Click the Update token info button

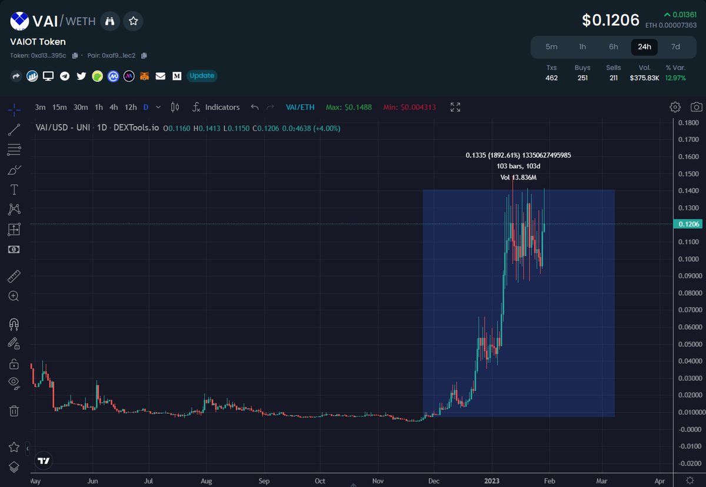click(202, 76)
